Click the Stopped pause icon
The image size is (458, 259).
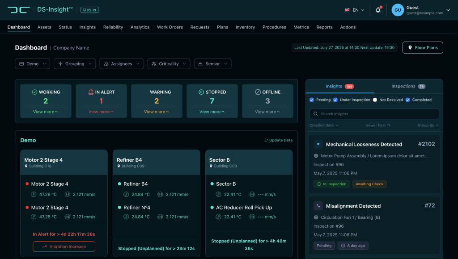tap(201, 92)
